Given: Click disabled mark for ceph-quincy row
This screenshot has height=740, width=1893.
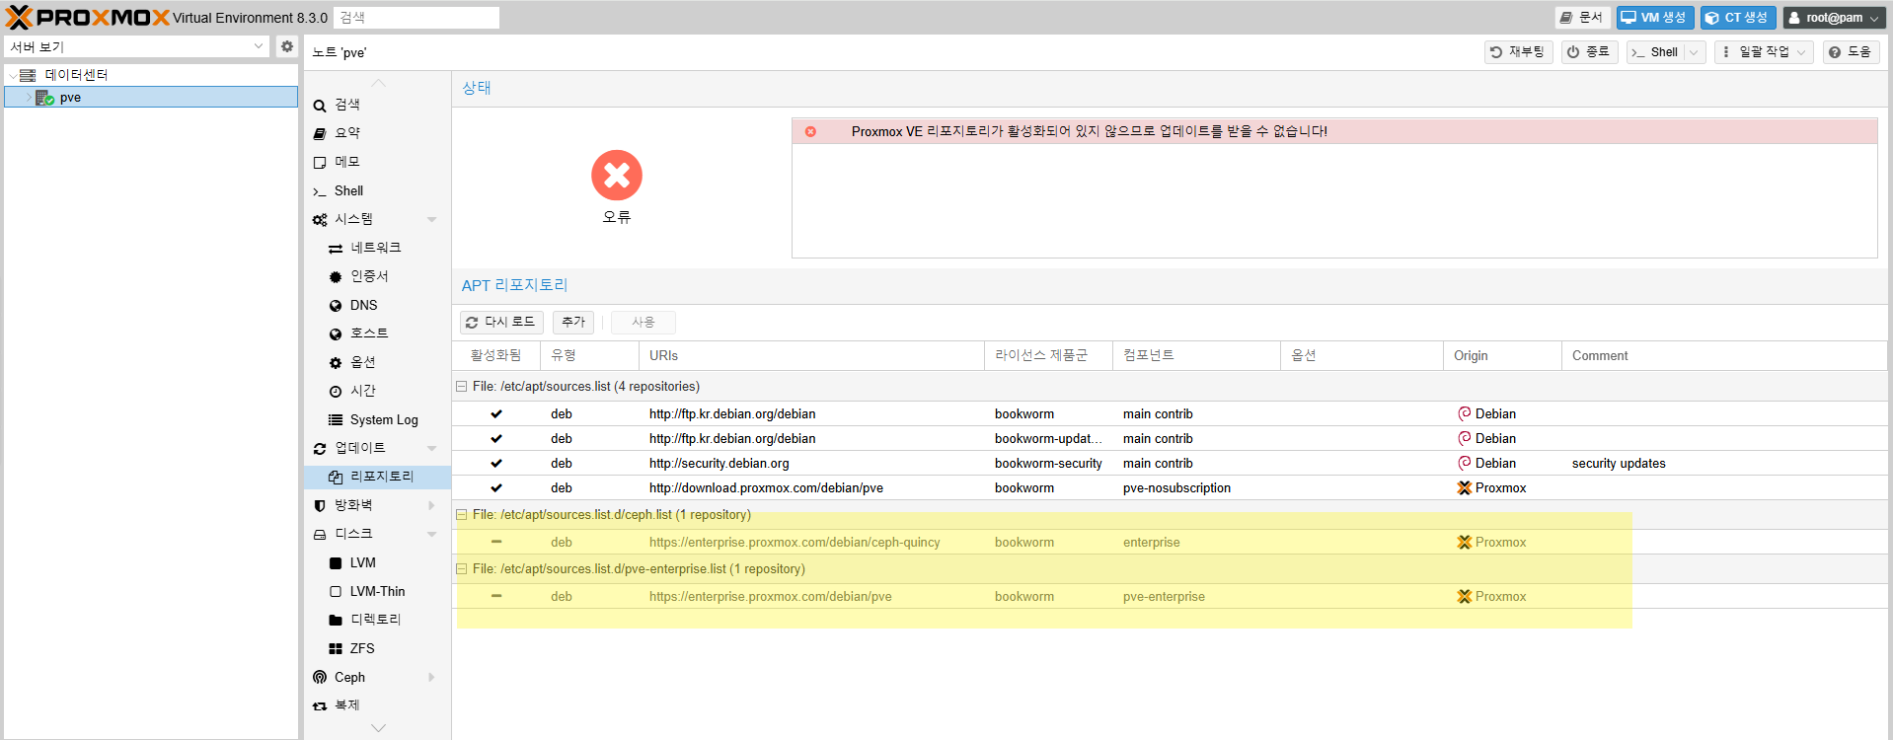Looking at the screenshot, I should 496,543.
